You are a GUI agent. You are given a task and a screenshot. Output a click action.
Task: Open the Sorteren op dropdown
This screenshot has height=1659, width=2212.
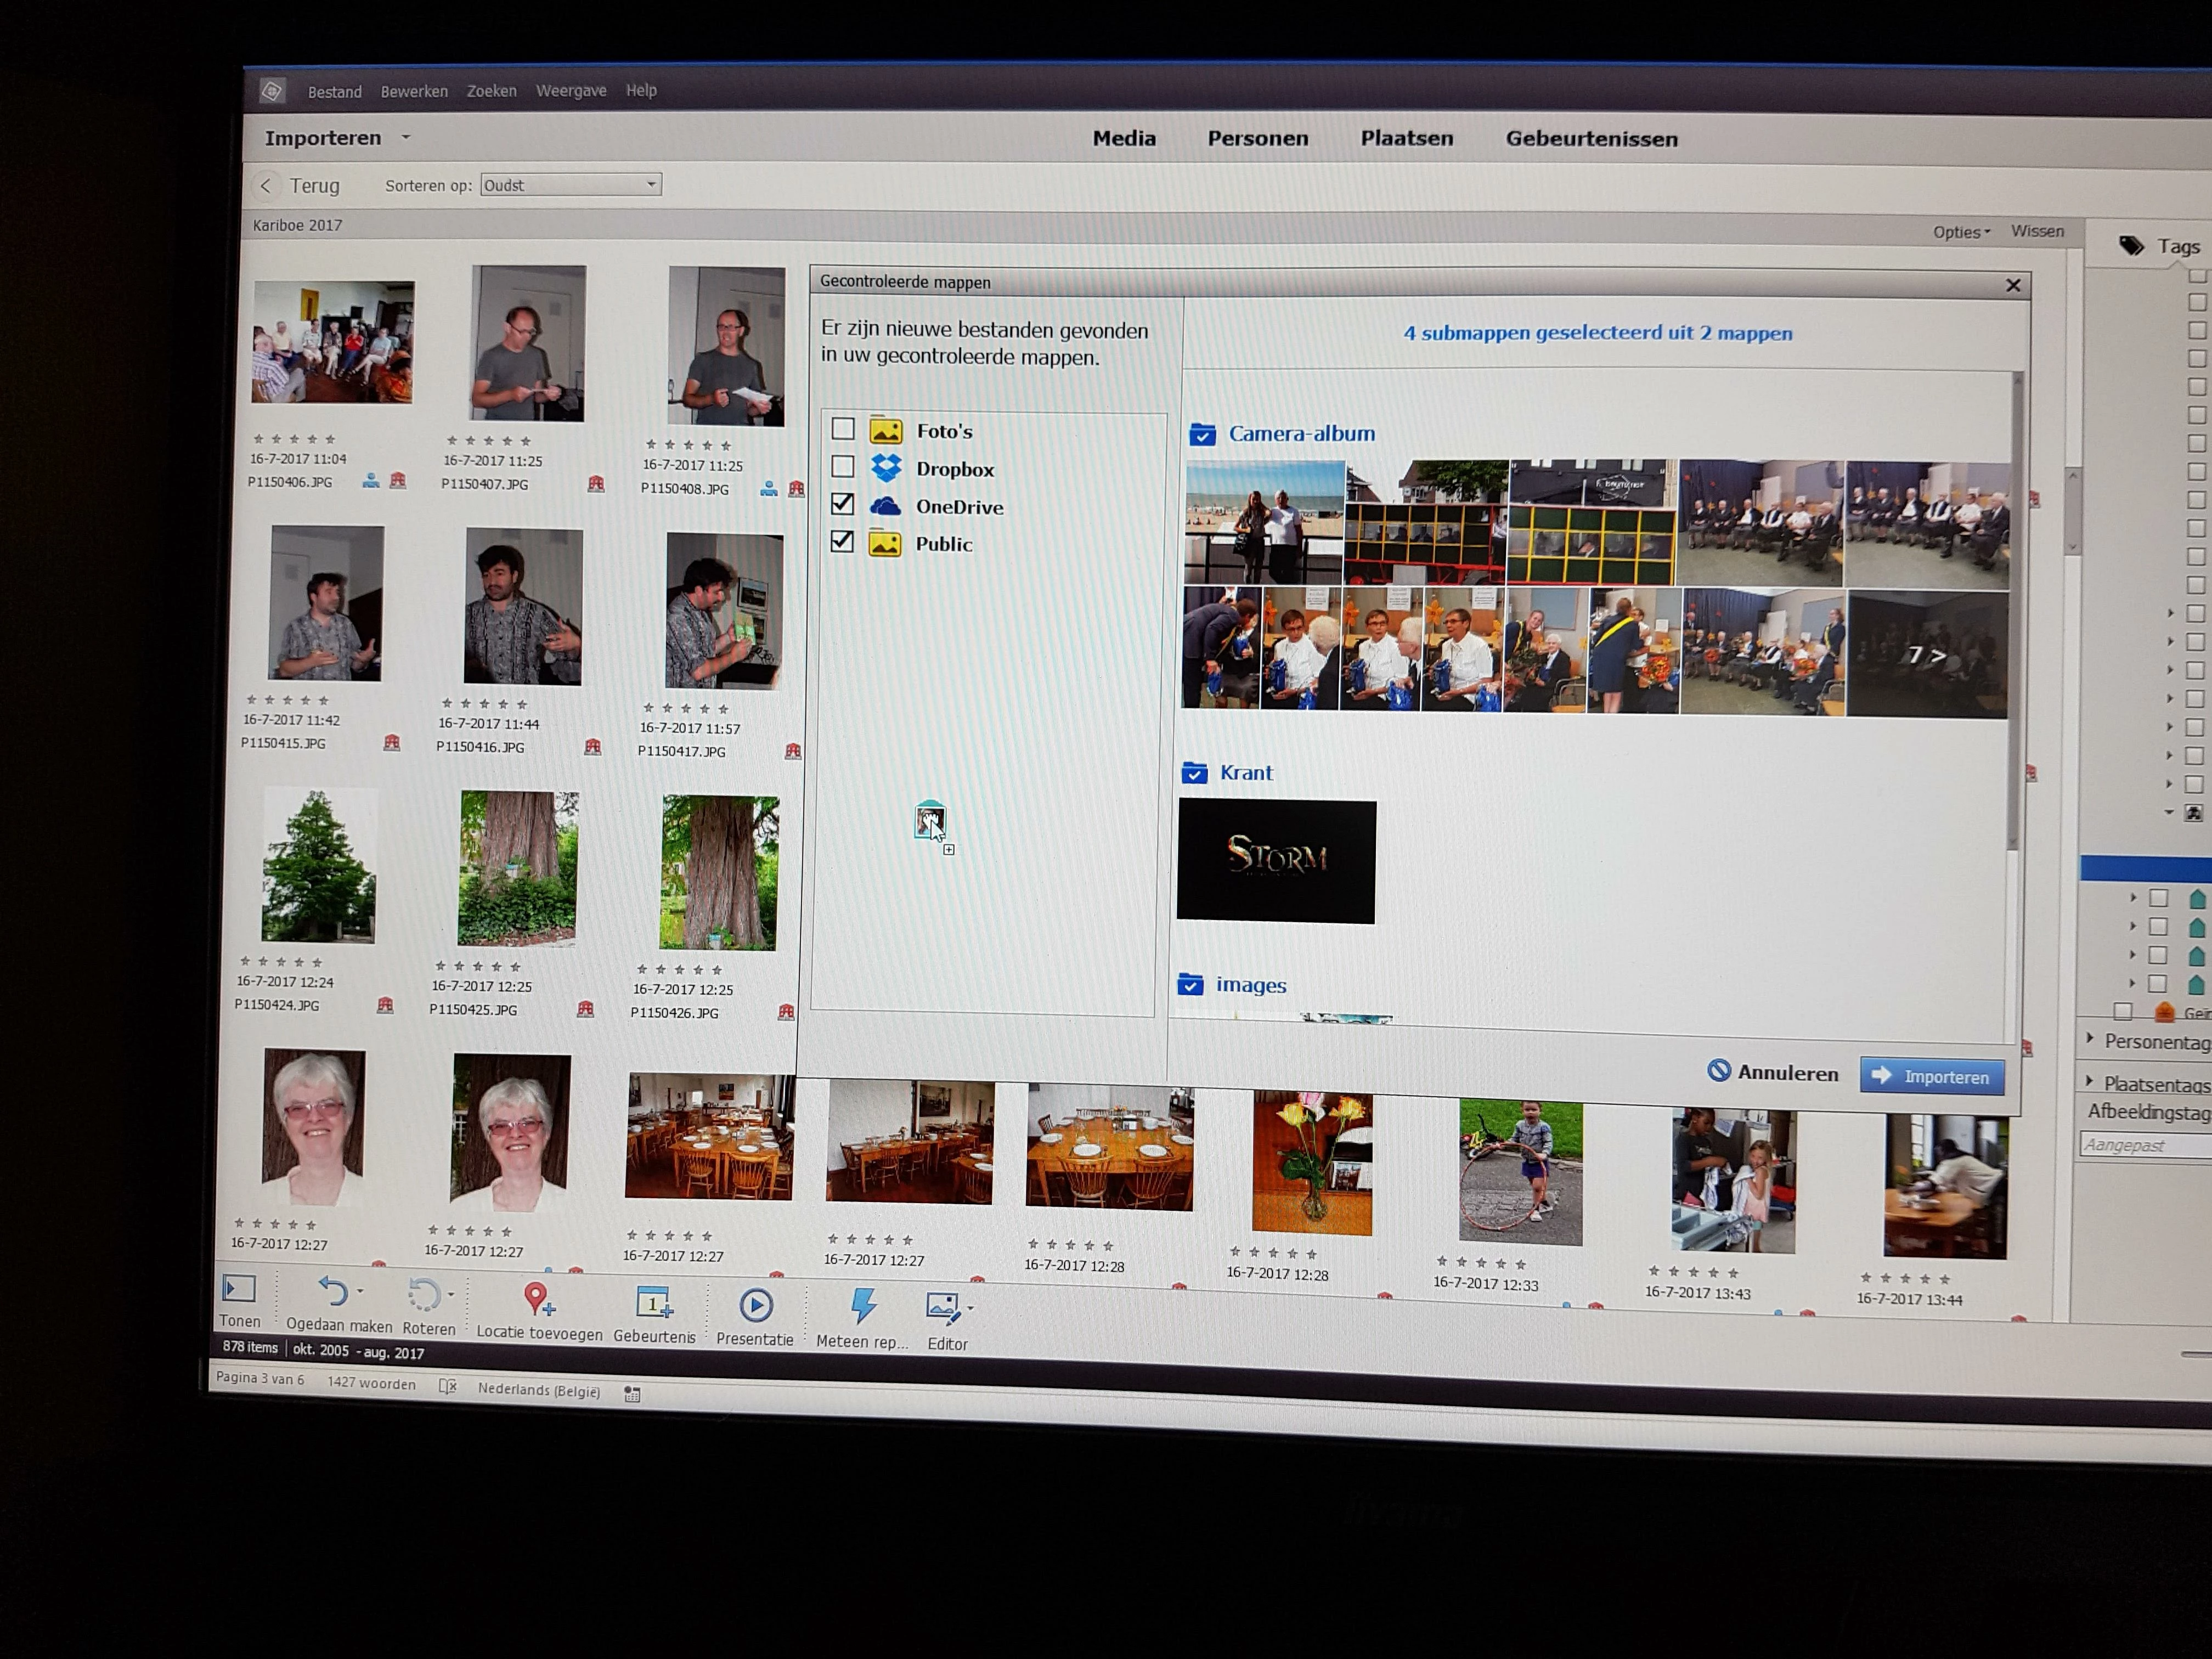click(x=570, y=185)
